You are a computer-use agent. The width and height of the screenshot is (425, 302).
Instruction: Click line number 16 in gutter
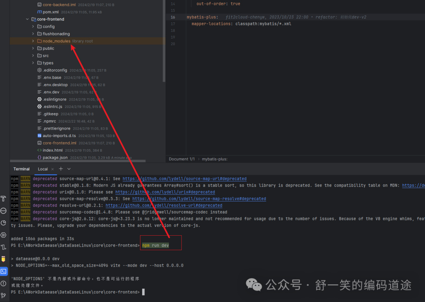[x=173, y=17]
